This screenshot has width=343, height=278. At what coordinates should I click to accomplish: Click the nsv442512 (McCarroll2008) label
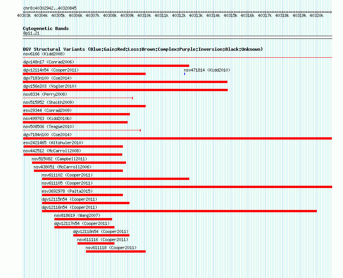[x=52, y=151]
